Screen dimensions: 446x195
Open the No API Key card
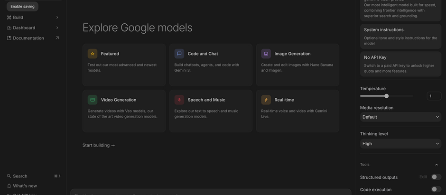[400, 64]
